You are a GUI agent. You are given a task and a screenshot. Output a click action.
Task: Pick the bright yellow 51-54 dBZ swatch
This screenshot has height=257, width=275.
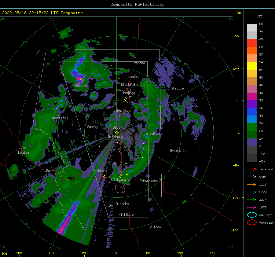(252, 66)
